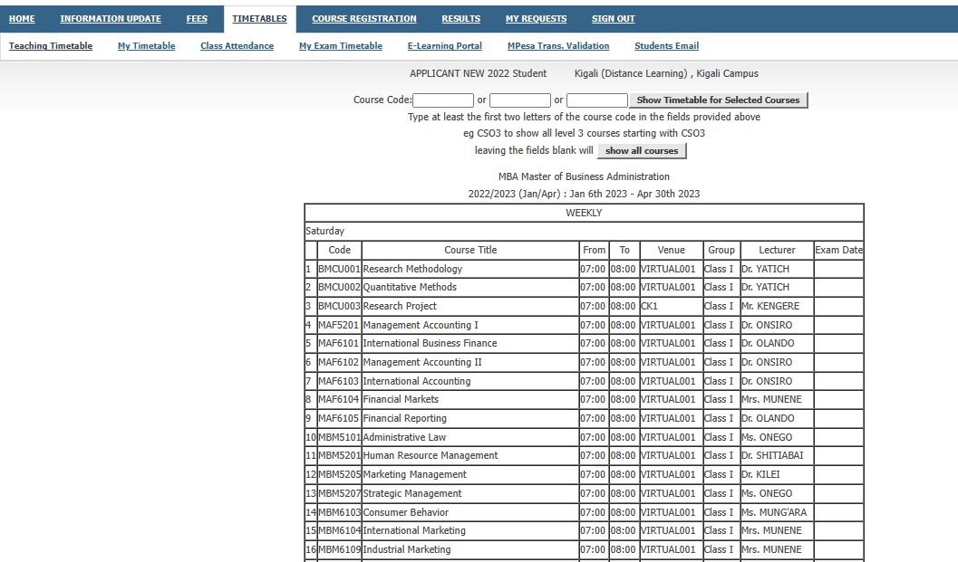Click the Financial Markets course title
The height and width of the screenshot is (562, 958).
point(401,400)
